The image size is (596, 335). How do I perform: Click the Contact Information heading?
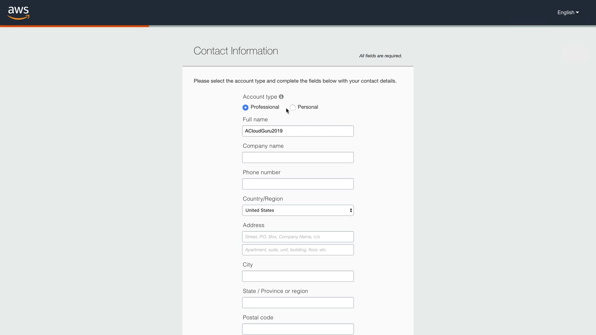tap(236, 51)
